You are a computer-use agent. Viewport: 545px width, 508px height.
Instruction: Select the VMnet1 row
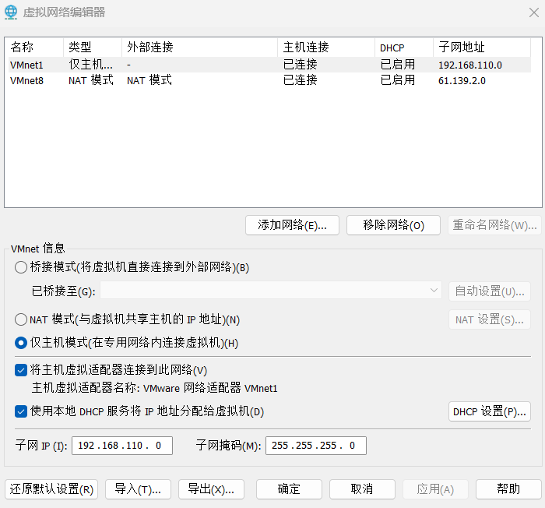pyautogui.click(x=269, y=65)
